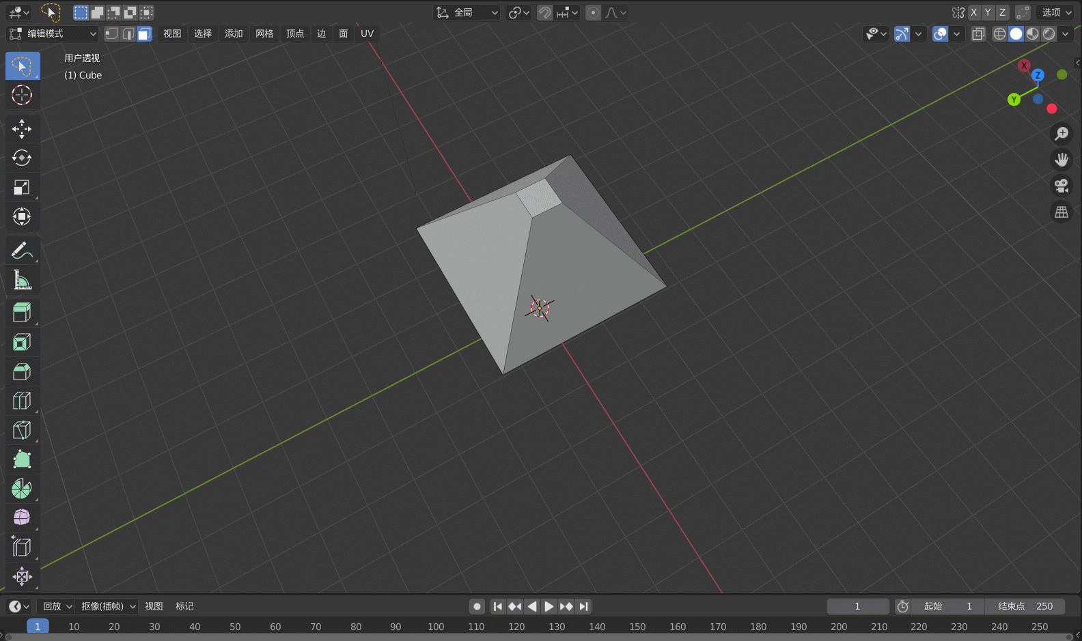Open proportional falloff dropdown

point(615,12)
